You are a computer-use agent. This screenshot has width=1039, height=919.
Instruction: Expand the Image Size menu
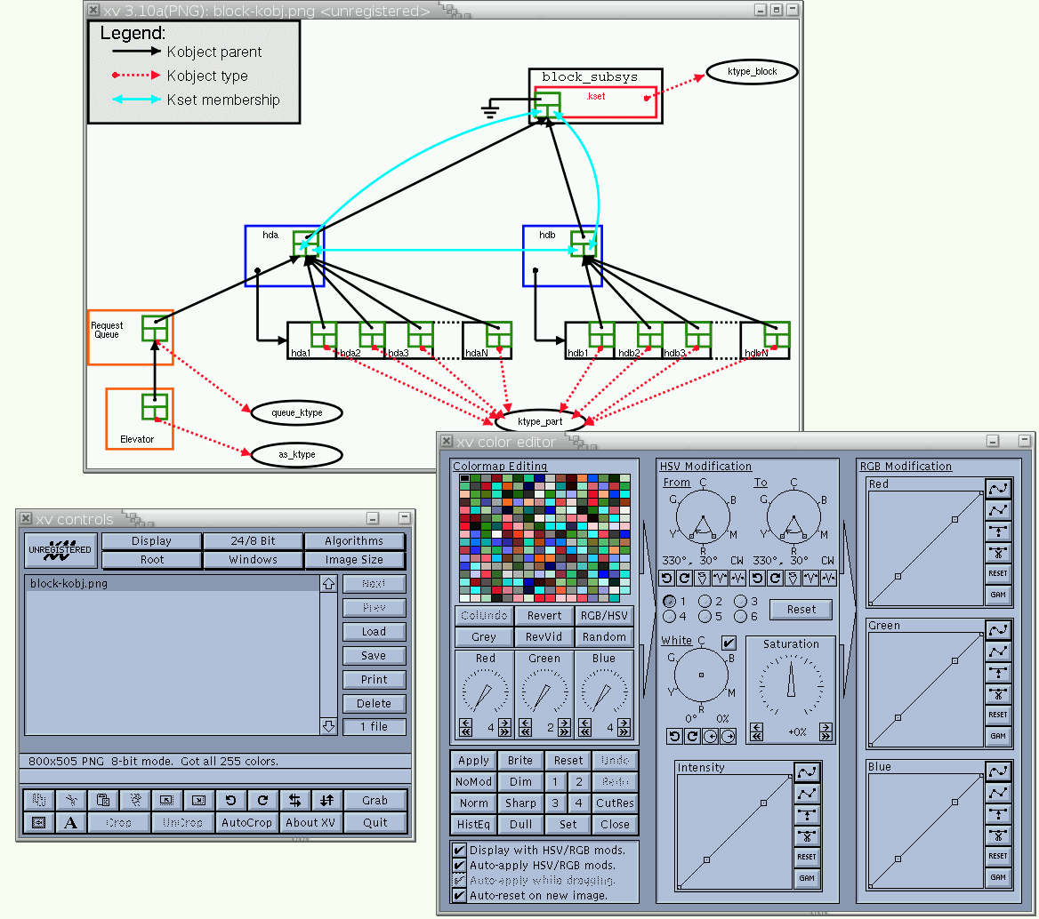[x=354, y=560]
